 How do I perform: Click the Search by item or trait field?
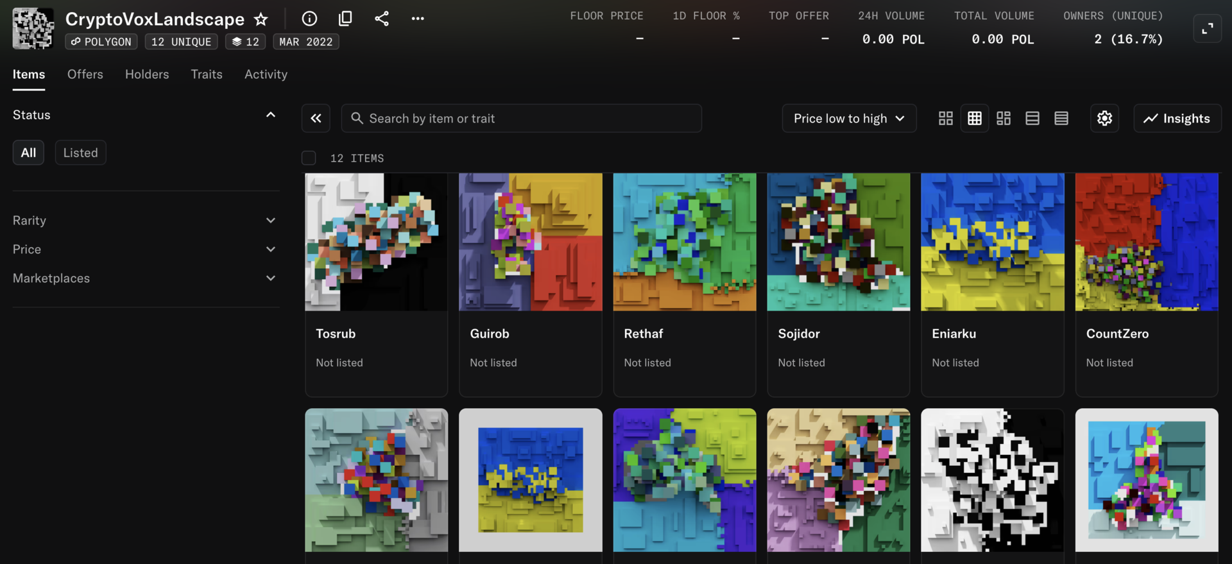pyautogui.click(x=521, y=118)
